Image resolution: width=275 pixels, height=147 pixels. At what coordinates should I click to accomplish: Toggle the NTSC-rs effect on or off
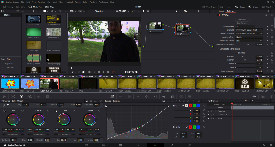pos(219,15)
